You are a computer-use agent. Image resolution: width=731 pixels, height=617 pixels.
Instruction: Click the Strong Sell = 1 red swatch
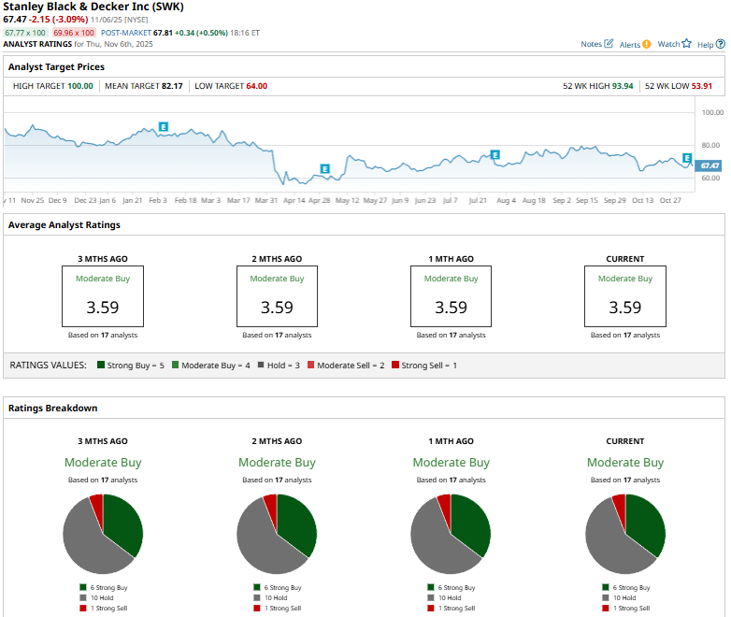pyautogui.click(x=395, y=366)
